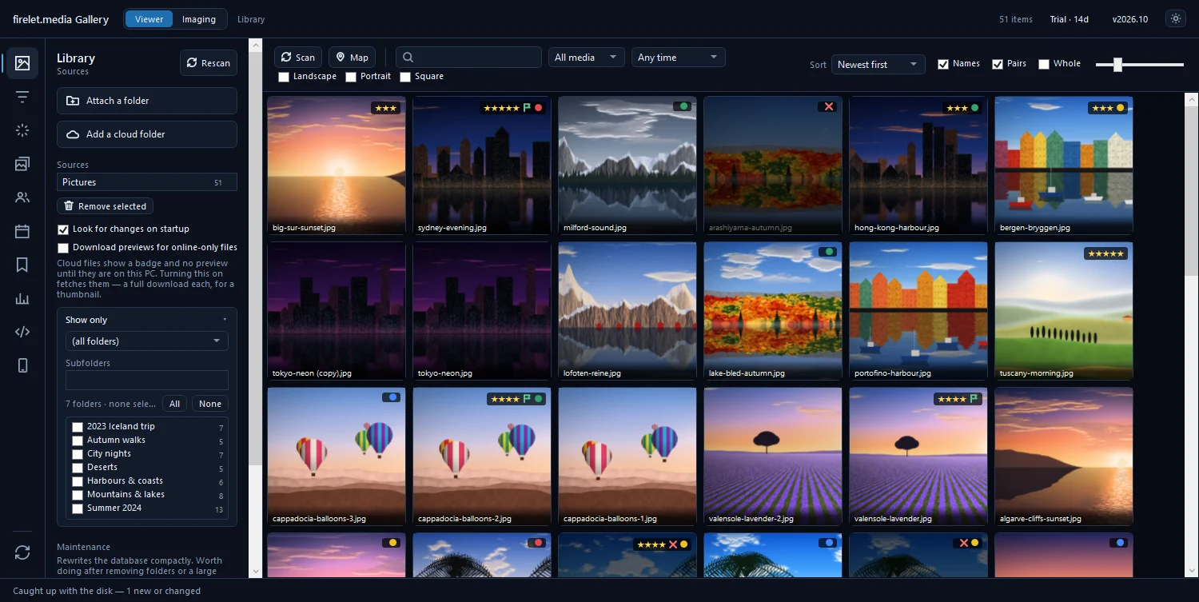1199x602 pixels.
Task: Enable Download previews for online-only files
Action: (x=63, y=248)
